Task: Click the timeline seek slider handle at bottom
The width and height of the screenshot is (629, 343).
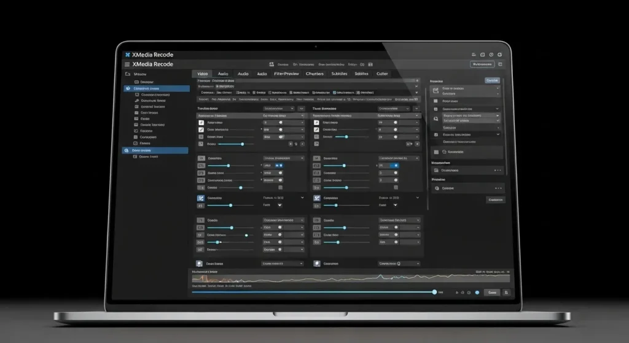Action: (434, 292)
